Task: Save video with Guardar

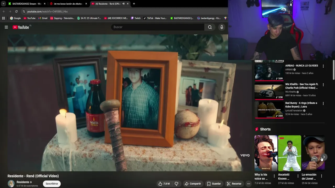Action: click(x=214, y=184)
